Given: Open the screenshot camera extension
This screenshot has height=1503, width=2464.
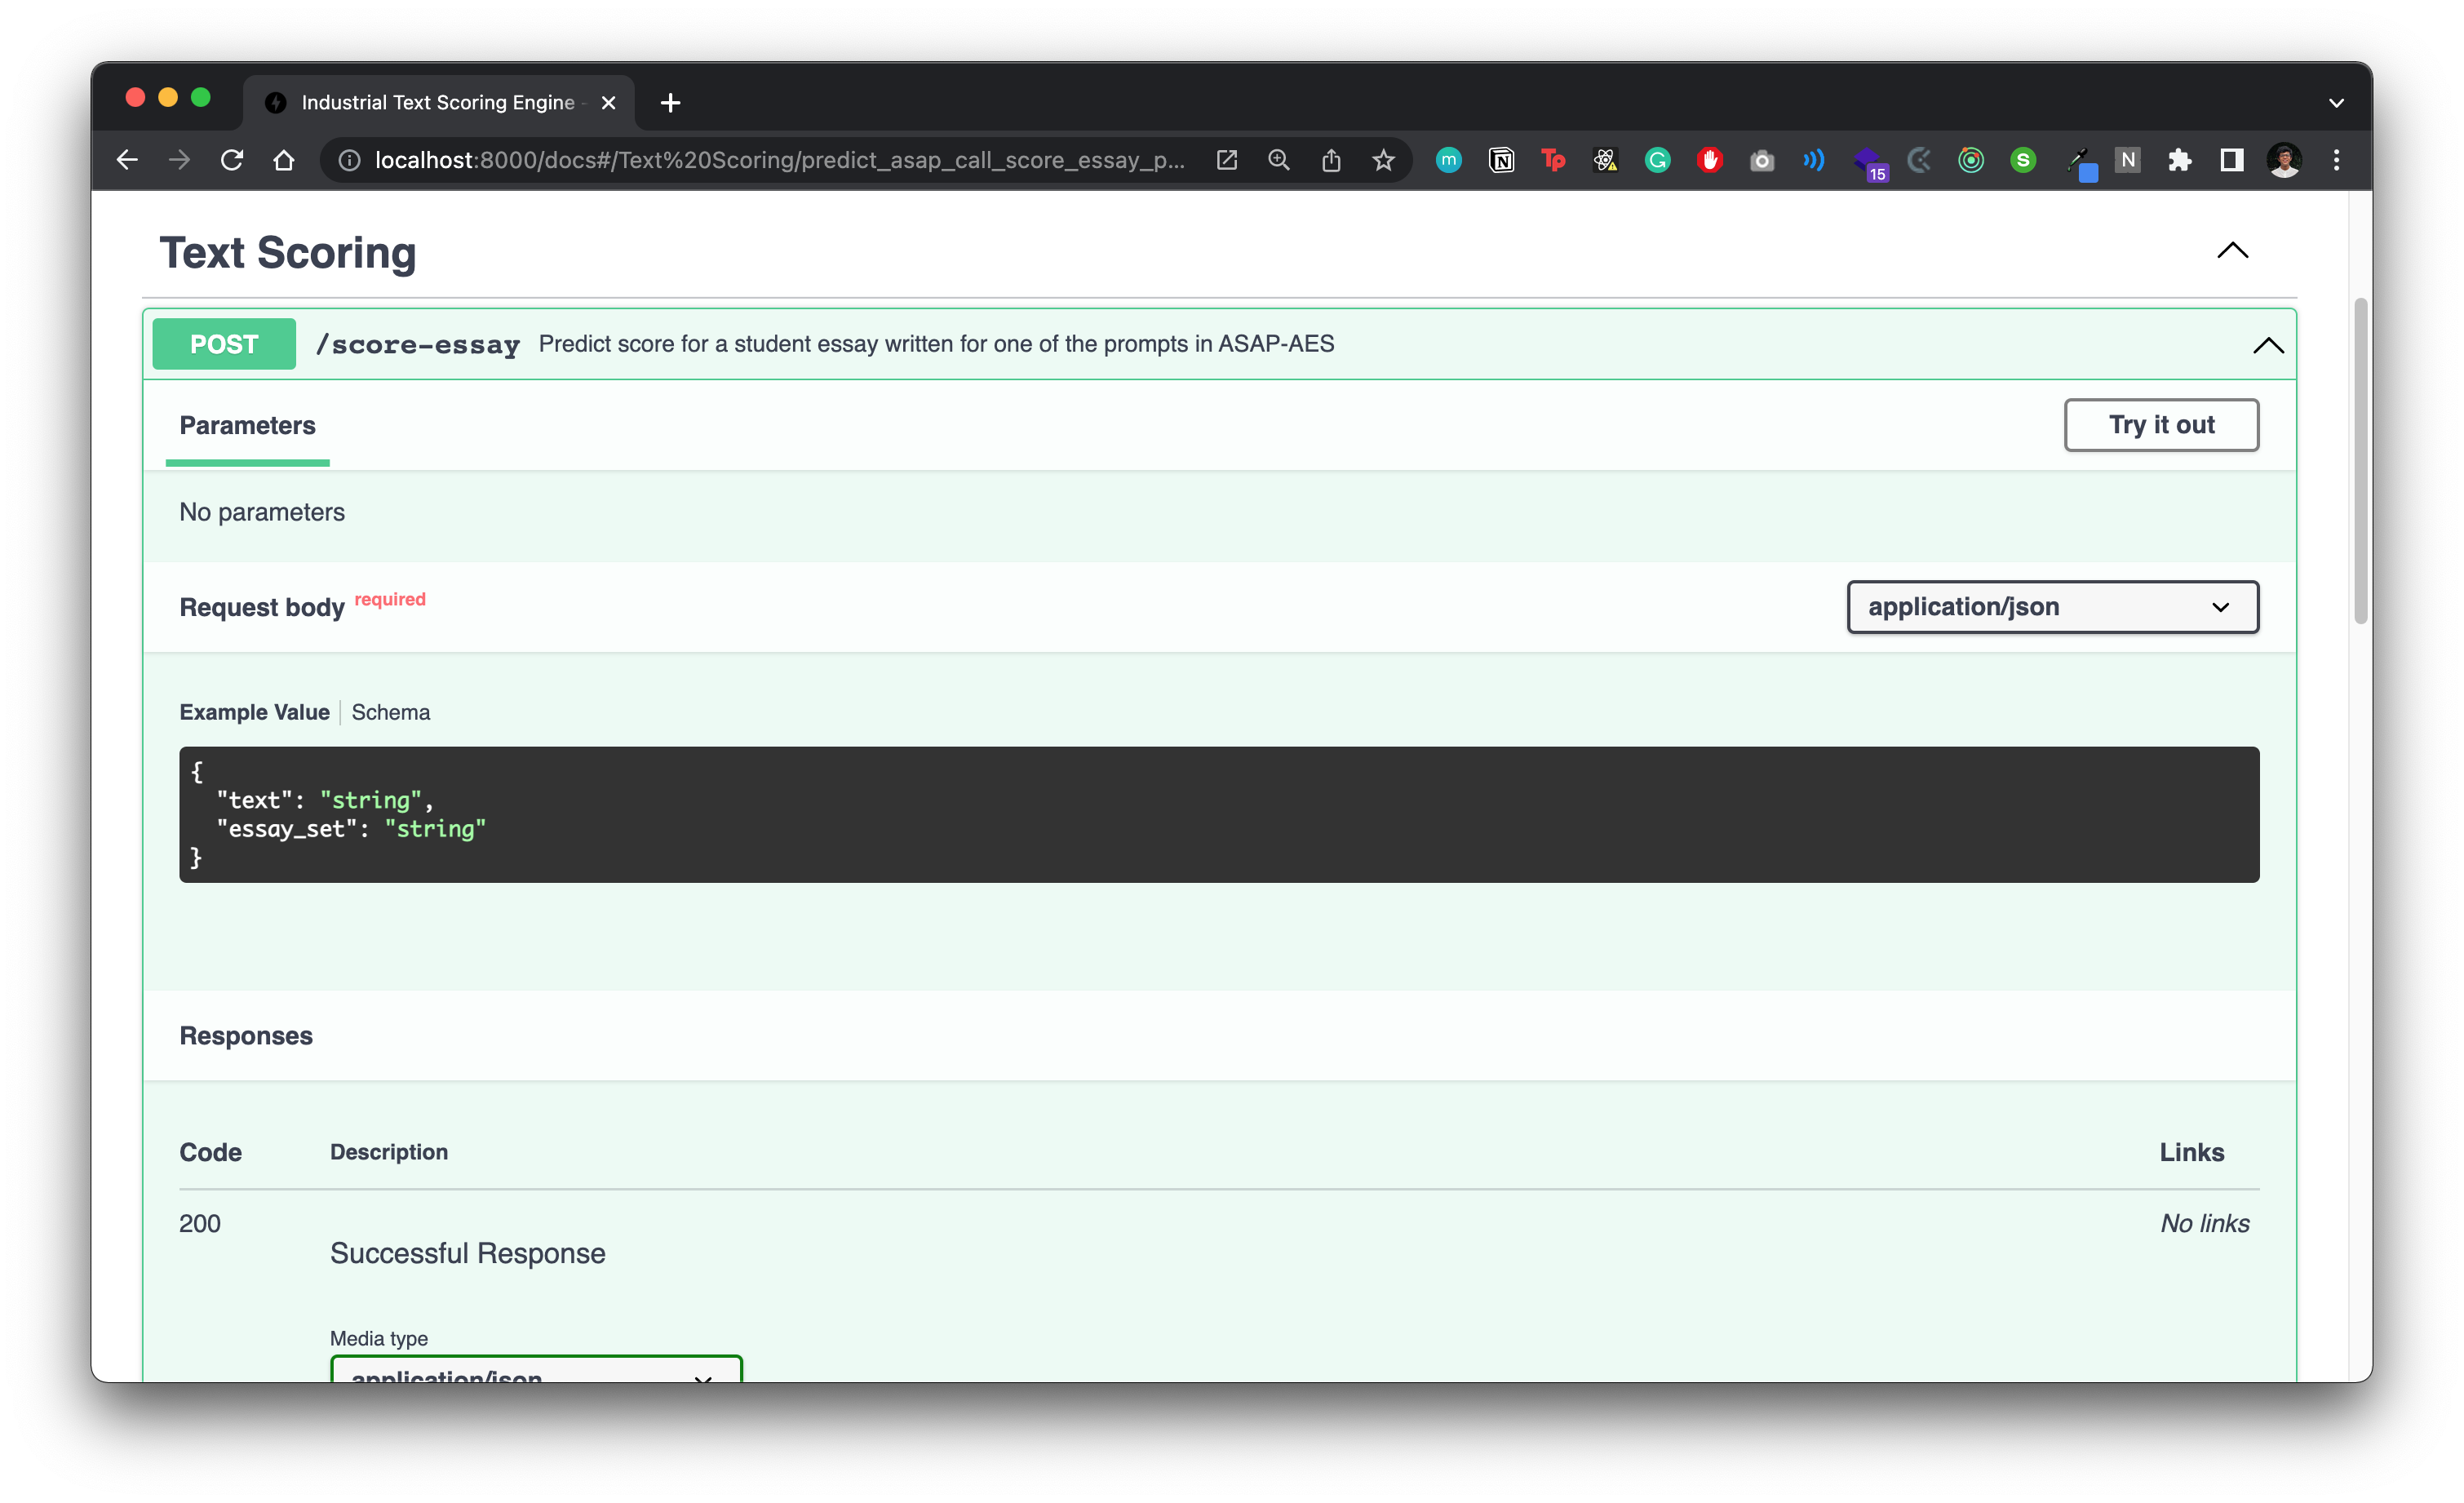Looking at the screenshot, I should coord(1762,160).
